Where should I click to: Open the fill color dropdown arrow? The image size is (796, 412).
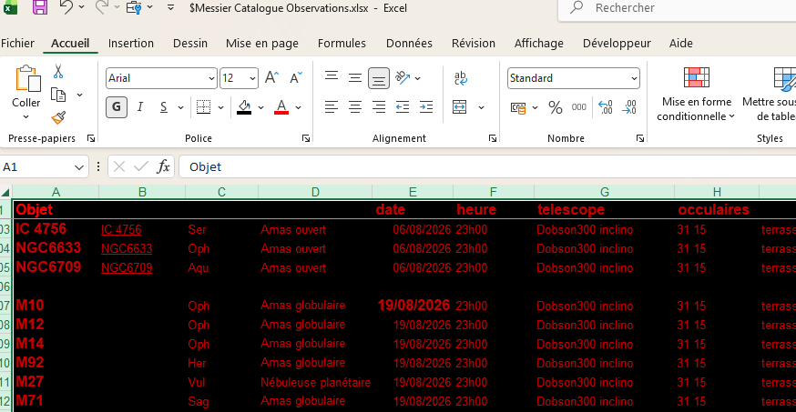point(261,107)
